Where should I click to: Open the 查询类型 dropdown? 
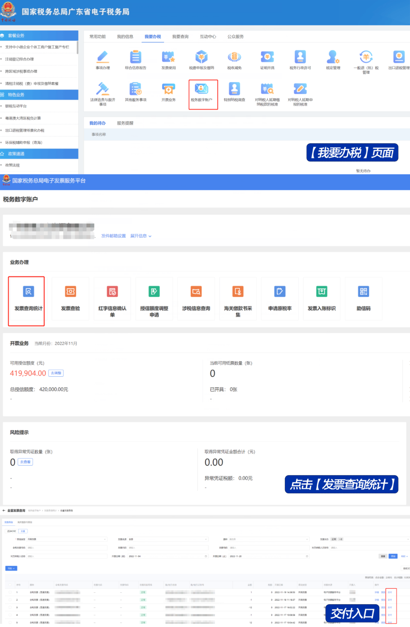click(x=67, y=539)
